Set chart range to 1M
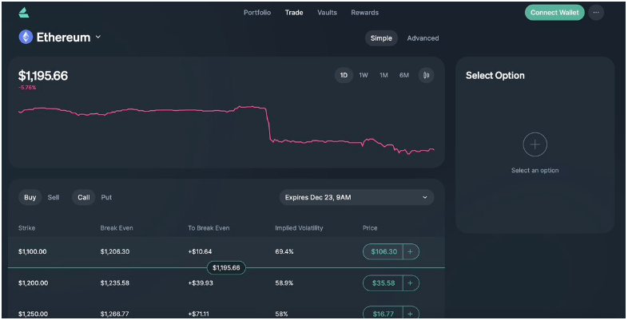This screenshot has width=628, height=320. click(x=384, y=75)
